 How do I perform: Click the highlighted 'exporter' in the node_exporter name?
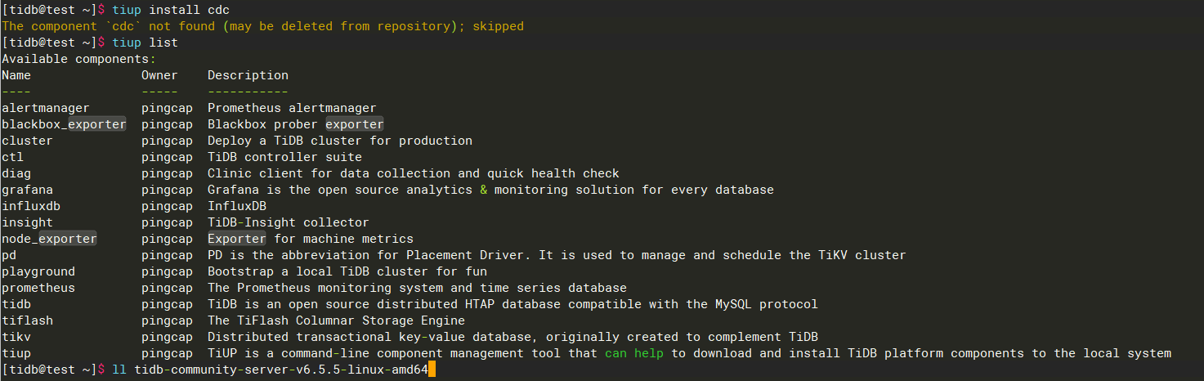[67, 239]
